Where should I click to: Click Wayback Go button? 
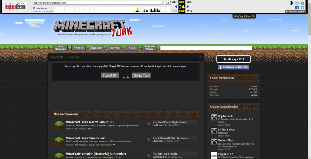(x=167, y=3)
